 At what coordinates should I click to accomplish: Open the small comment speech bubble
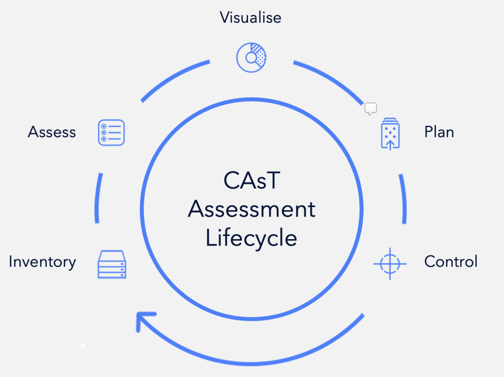click(x=371, y=109)
